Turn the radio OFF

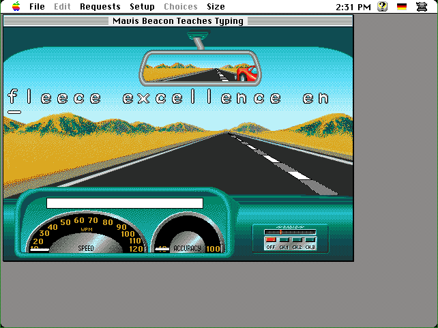pos(270,240)
